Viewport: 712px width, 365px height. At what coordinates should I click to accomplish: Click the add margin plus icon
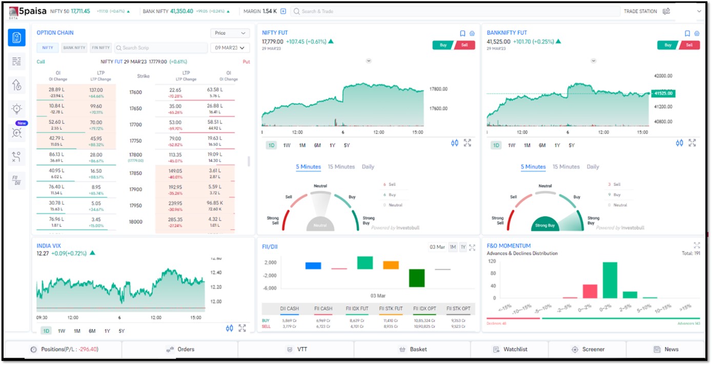pos(283,11)
